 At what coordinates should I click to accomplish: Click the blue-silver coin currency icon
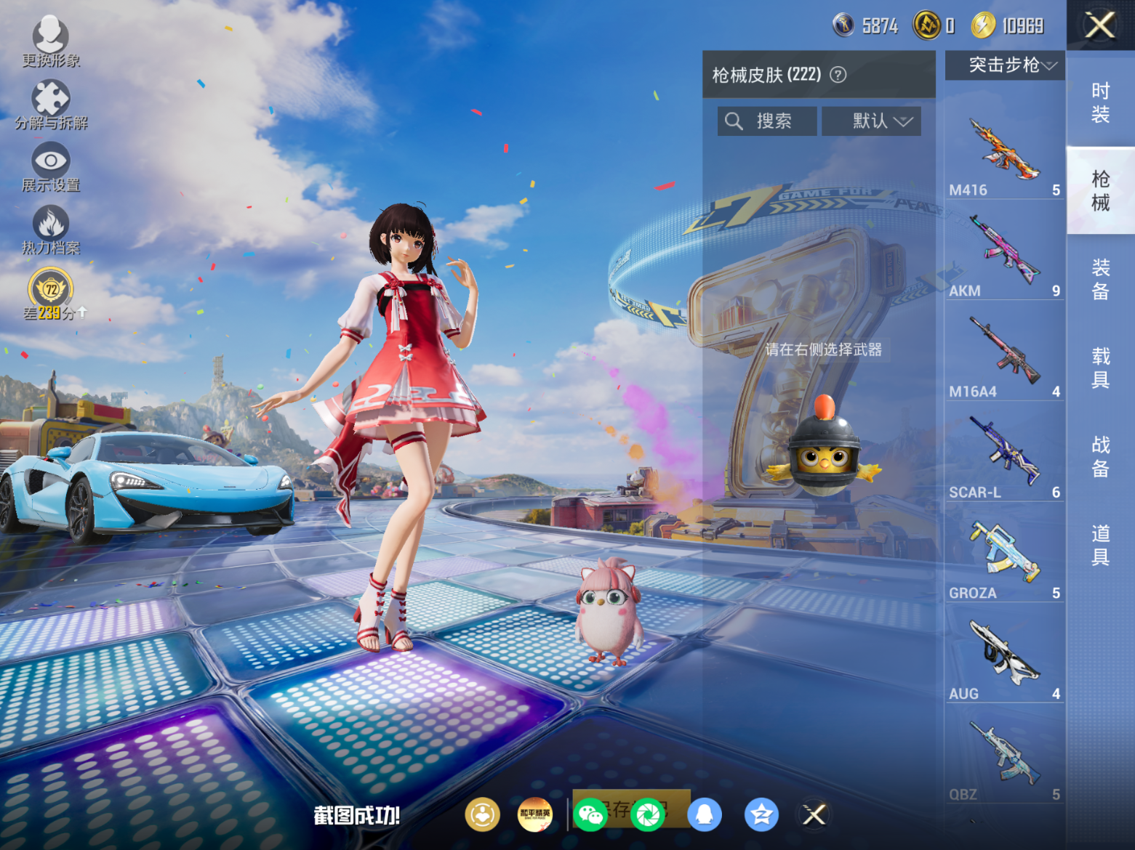point(843,25)
